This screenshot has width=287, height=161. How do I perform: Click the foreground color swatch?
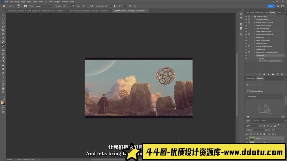[x=2, y=103]
